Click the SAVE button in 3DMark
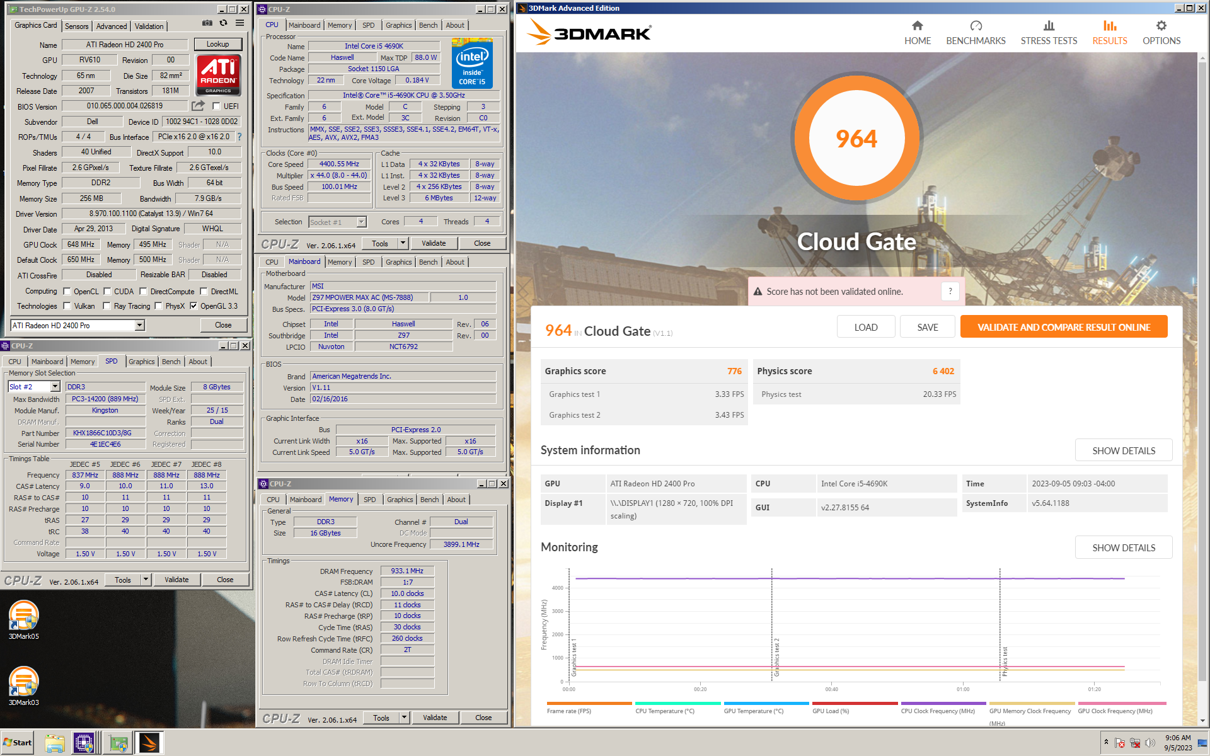Image resolution: width=1210 pixels, height=756 pixels. pyautogui.click(x=927, y=327)
